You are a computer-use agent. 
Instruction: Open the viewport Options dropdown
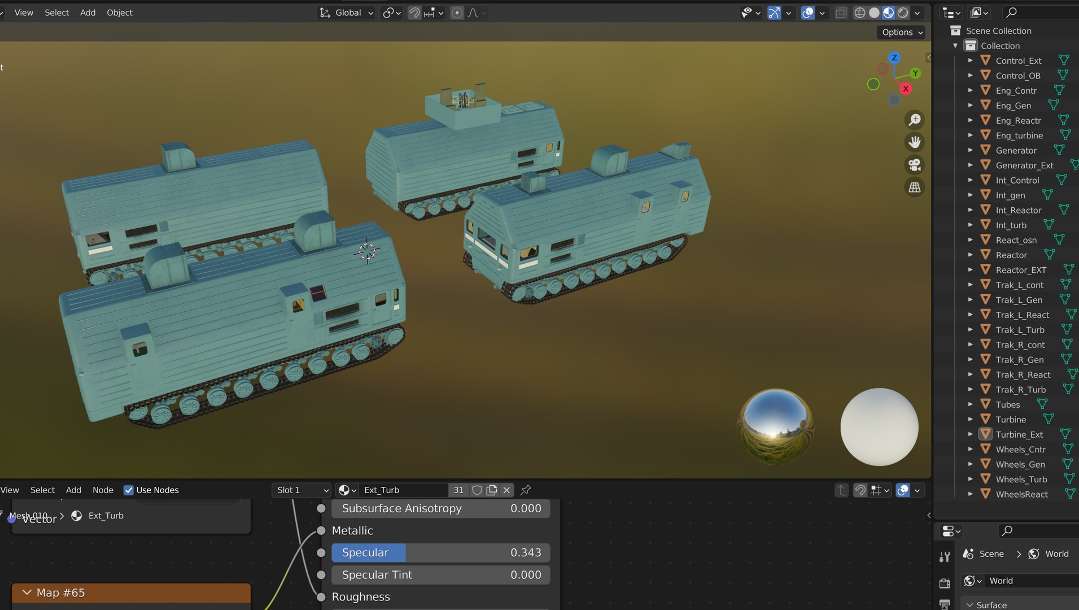(x=902, y=32)
